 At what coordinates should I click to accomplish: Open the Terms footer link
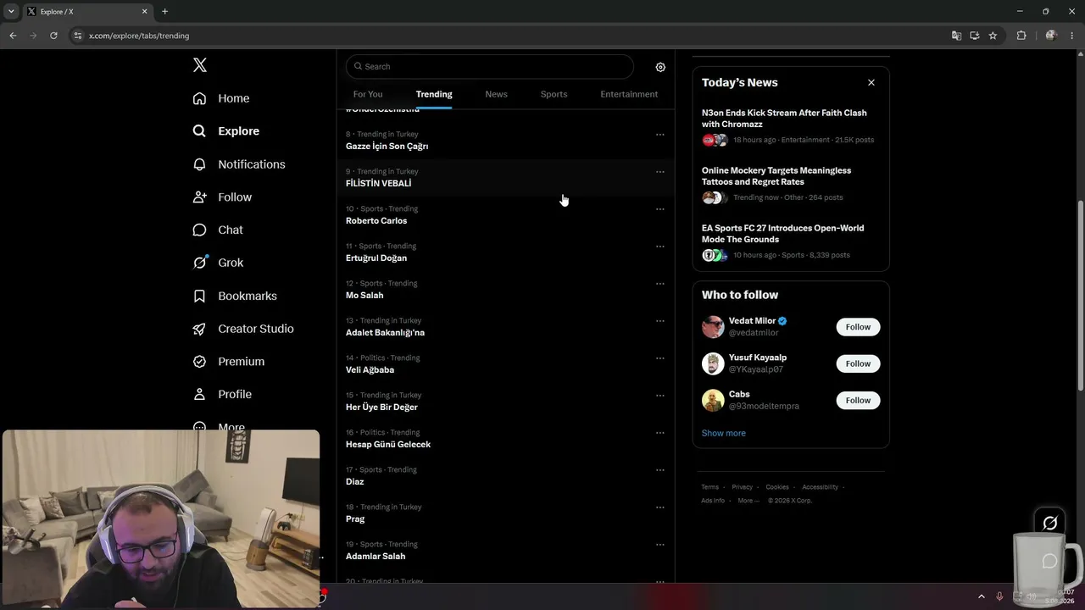click(709, 487)
